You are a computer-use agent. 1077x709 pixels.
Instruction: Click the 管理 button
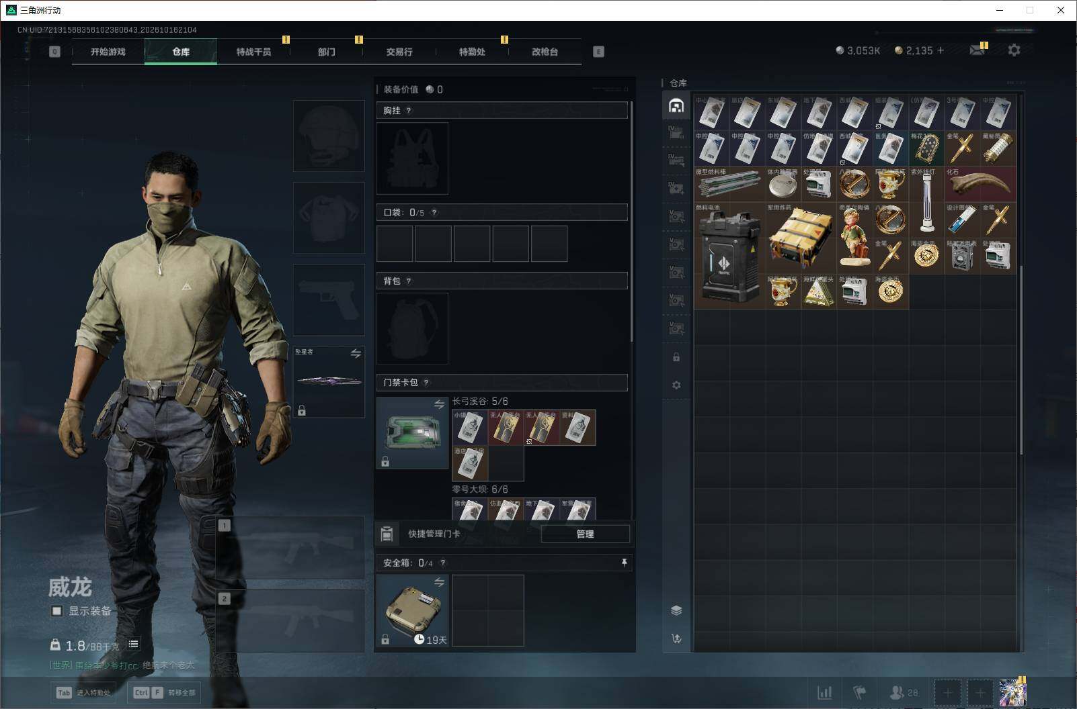[x=585, y=534]
